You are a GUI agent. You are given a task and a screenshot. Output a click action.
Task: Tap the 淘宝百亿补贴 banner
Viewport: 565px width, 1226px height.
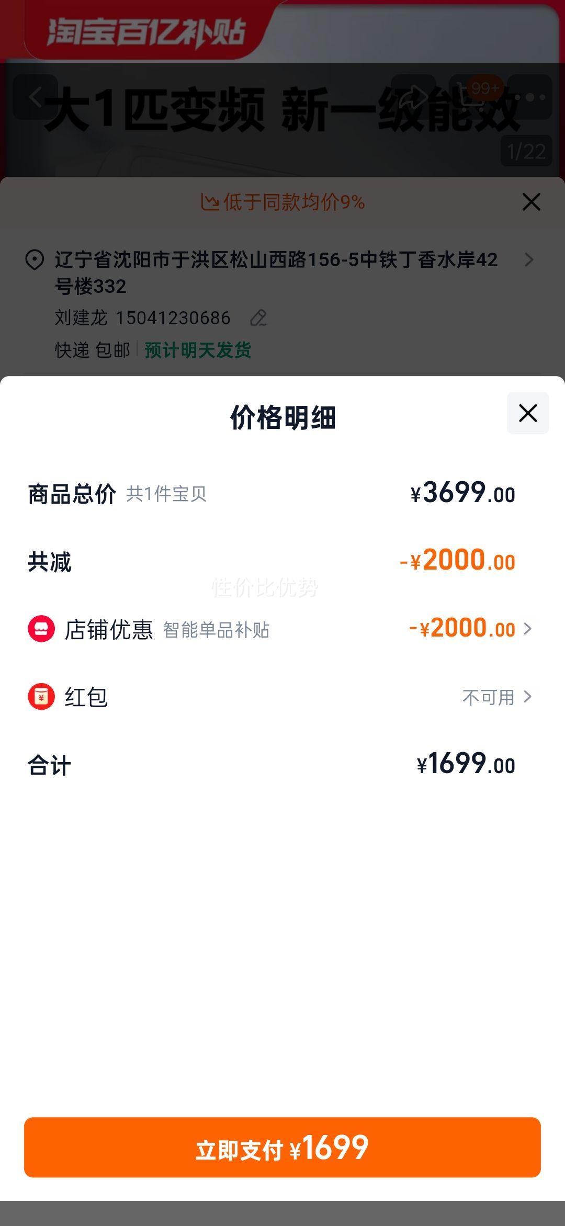pyautogui.click(x=146, y=31)
